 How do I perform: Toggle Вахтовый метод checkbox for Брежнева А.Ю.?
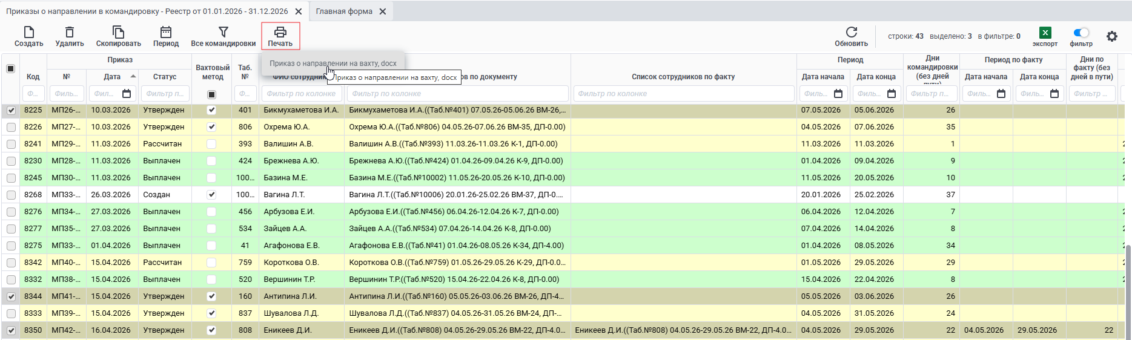211,161
